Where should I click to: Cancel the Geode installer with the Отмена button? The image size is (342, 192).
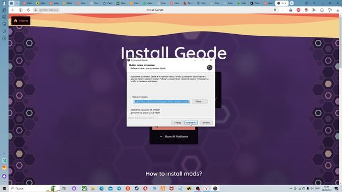(x=206, y=123)
